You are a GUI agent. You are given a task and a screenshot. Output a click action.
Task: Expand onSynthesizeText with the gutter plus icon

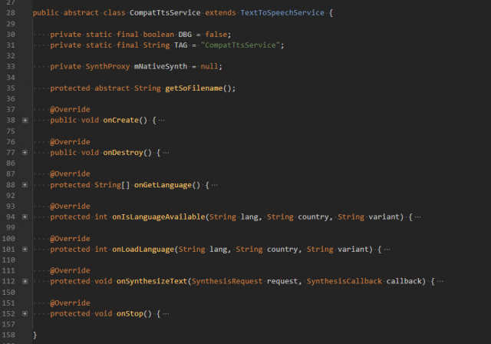25,282
